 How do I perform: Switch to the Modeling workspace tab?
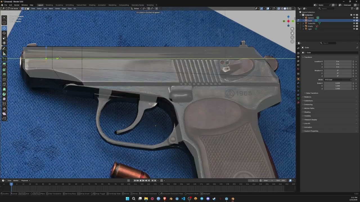point(49,5)
